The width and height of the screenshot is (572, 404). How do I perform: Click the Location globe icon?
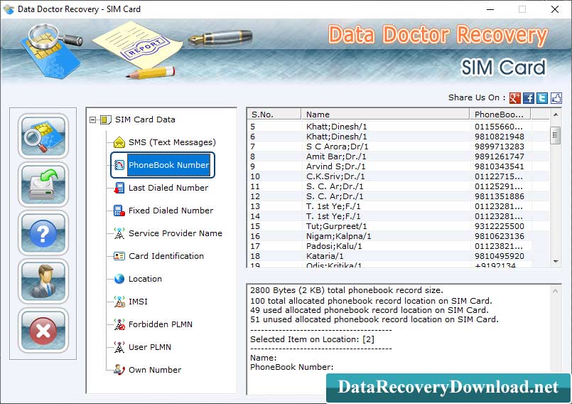pyautogui.click(x=119, y=279)
